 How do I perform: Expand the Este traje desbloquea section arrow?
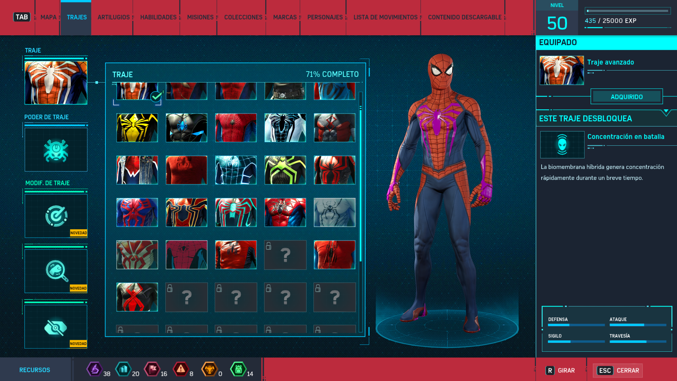pos(666,112)
